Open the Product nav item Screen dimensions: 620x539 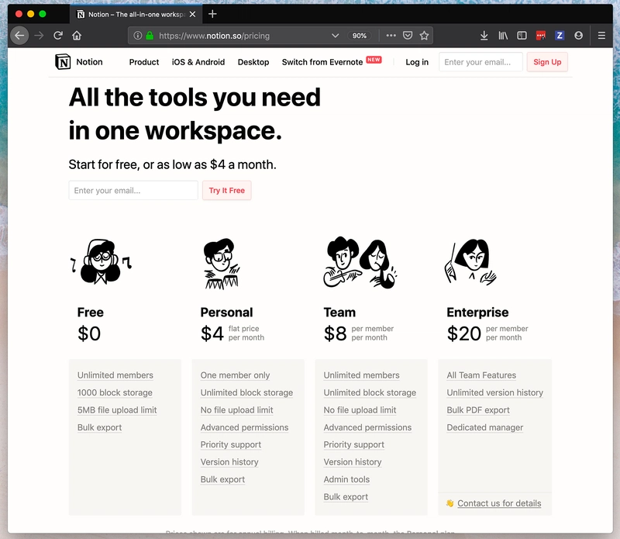pyautogui.click(x=144, y=62)
